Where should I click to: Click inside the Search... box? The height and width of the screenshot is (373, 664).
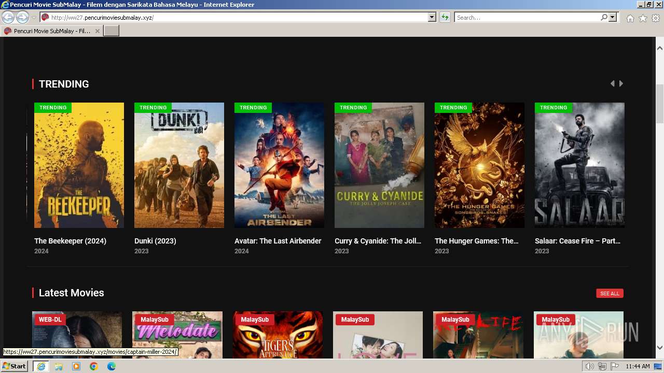pos(527,18)
